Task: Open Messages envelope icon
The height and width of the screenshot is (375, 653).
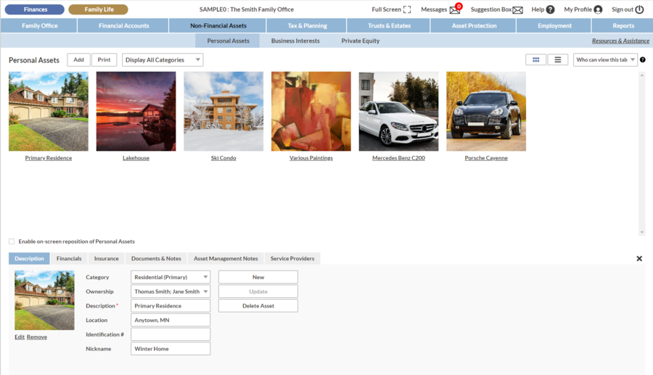Action: [x=455, y=10]
